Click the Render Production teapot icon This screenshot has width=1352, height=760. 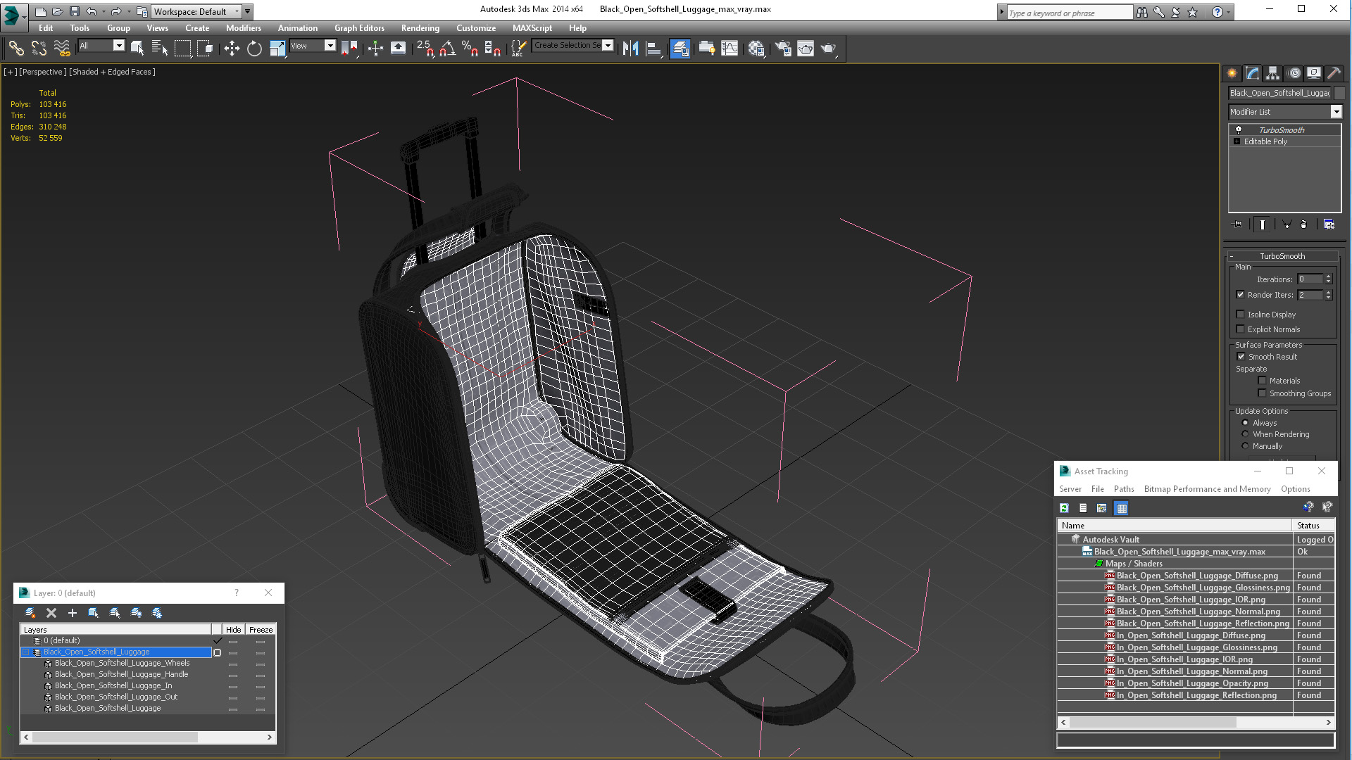pos(828,48)
